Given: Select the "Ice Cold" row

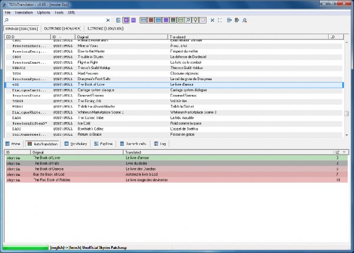Looking at the screenshot, I should click(x=174, y=123).
